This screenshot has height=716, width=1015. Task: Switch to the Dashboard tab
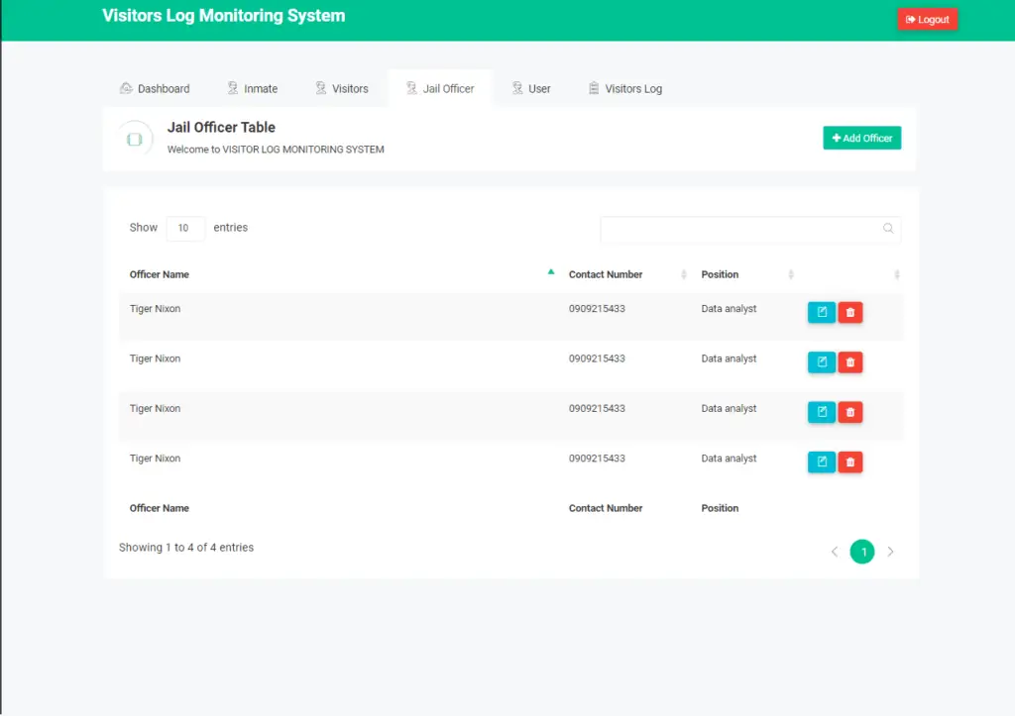point(155,88)
